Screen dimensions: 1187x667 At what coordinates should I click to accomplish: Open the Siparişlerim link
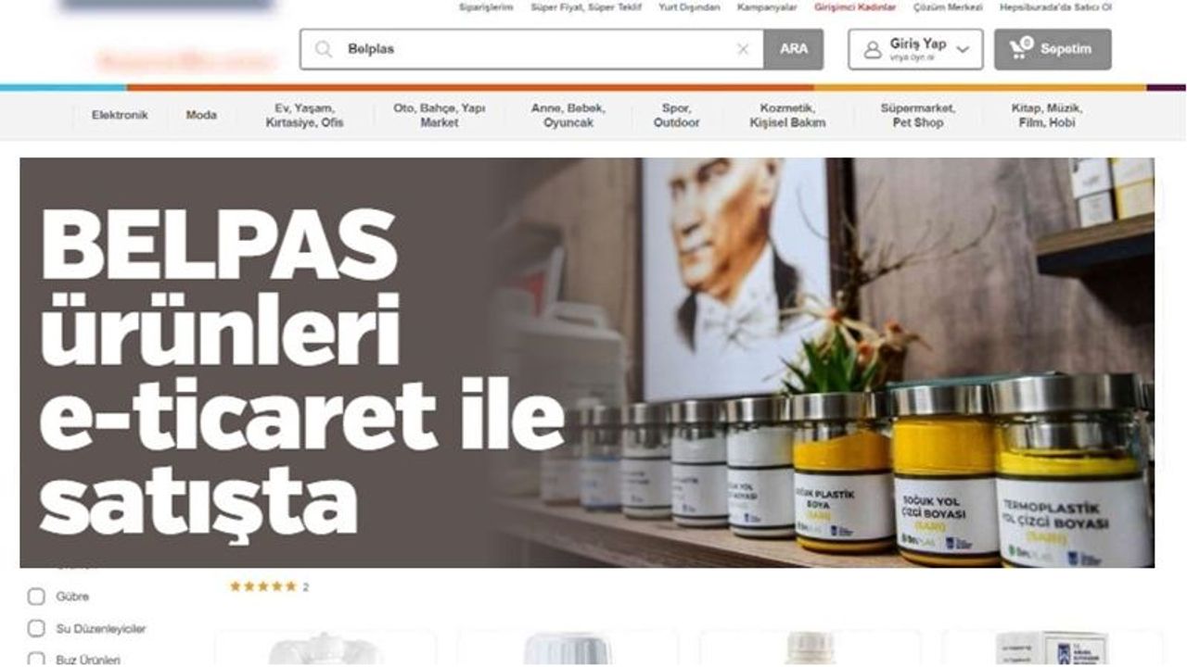click(486, 7)
